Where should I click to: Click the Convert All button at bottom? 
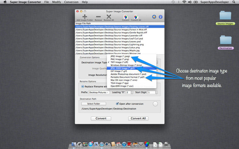click(x=138, y=118)
